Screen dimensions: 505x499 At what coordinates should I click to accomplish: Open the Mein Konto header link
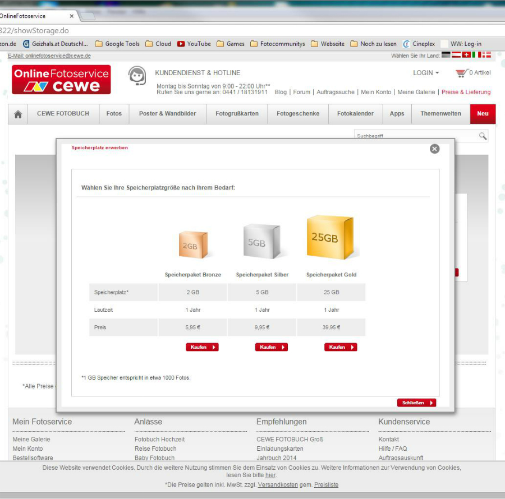(x=376, y=93)
